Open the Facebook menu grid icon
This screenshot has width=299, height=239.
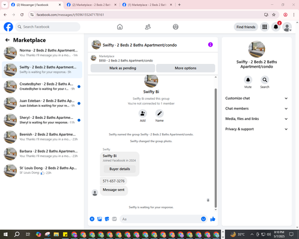[264, 27]
